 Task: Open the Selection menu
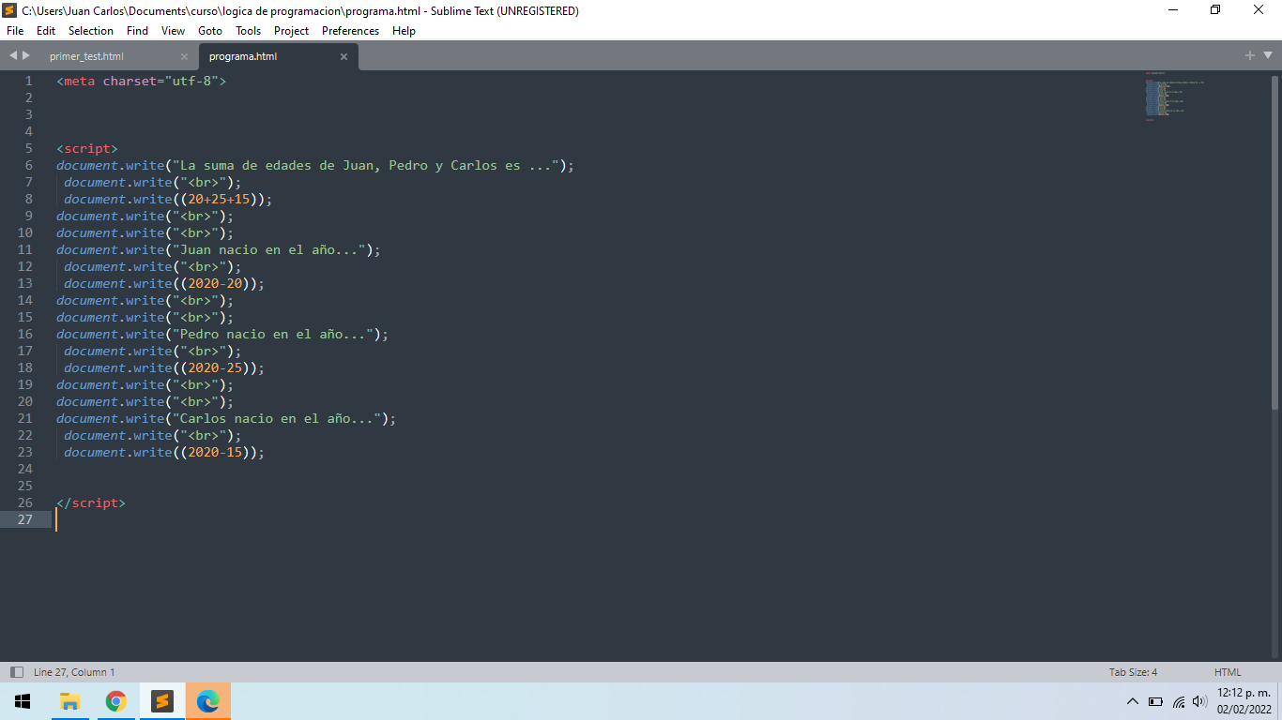point(91,31)
